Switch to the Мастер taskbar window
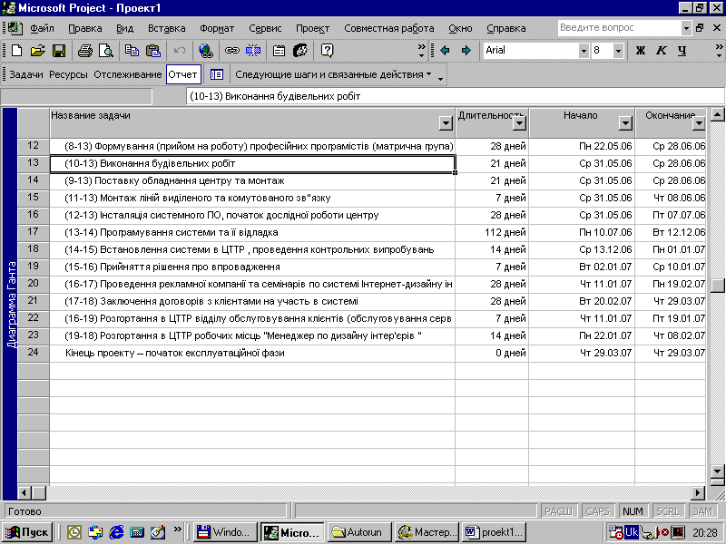Image resolution: width=726 pixels, height=544 pixels. point(427,532)
